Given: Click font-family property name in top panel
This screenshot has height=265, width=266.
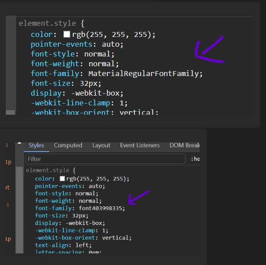Looking at the screenshot, I should 55,73.
